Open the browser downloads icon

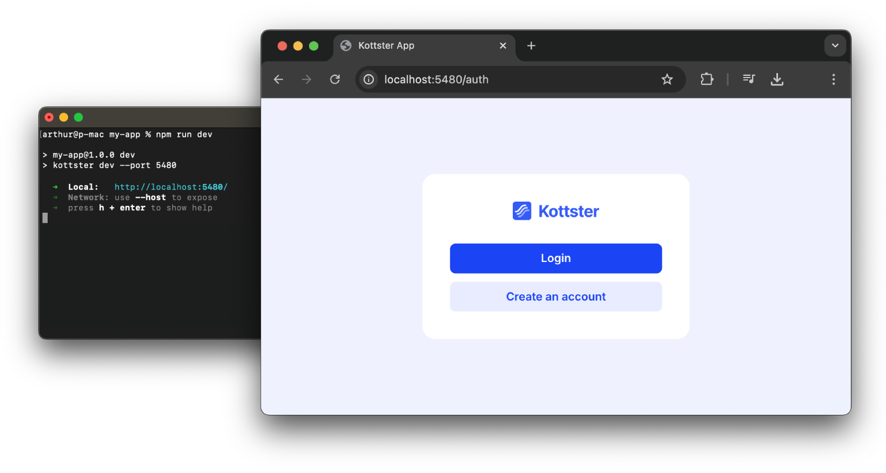pos(777,79)
